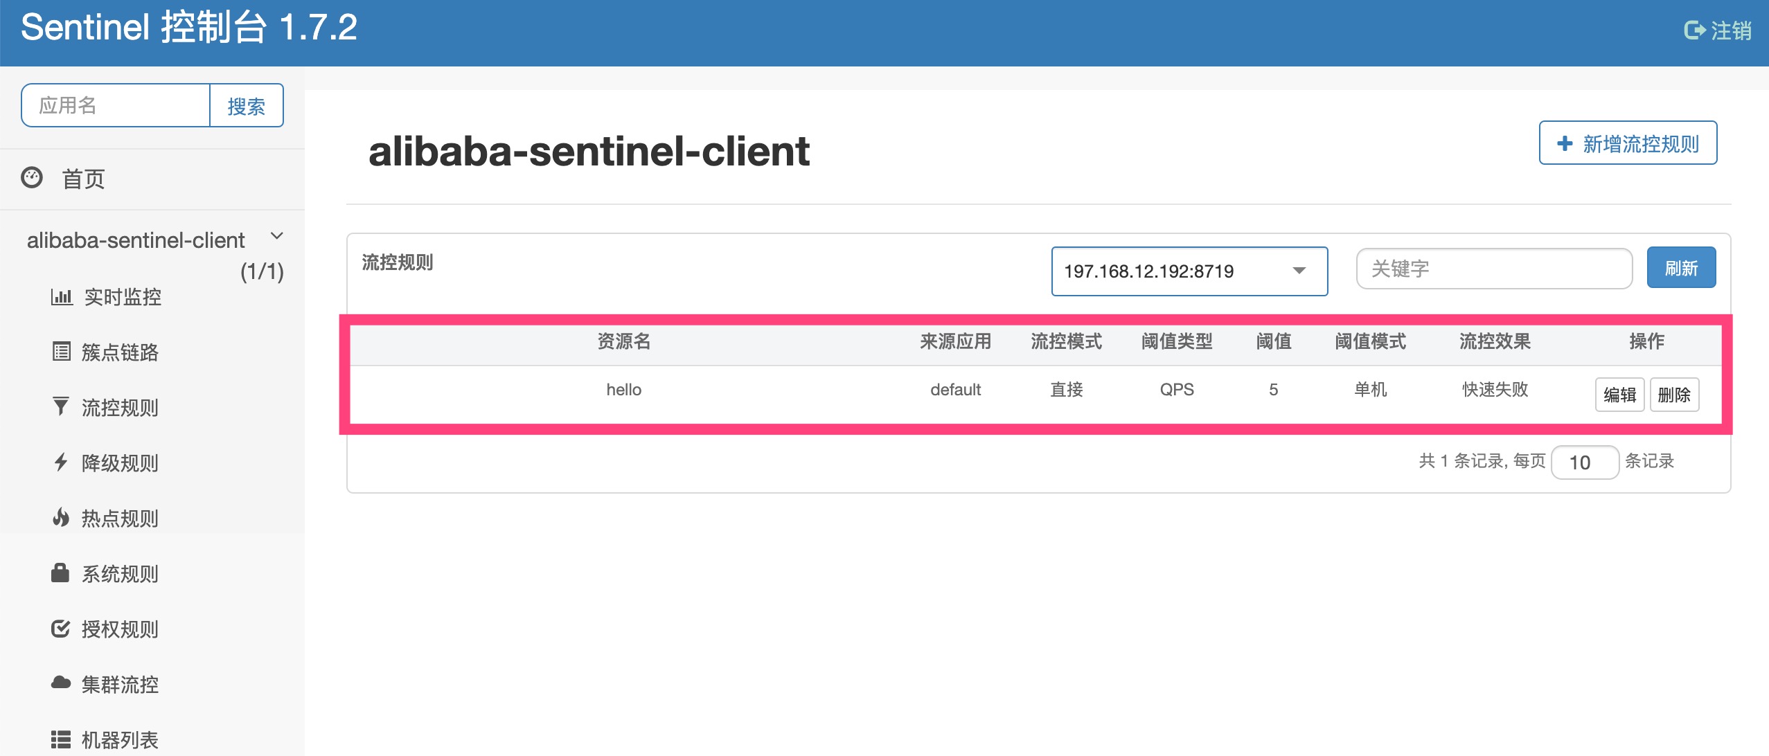
Task: Click 编辑 for the hello rule
Action: [x=1619, y=395]
